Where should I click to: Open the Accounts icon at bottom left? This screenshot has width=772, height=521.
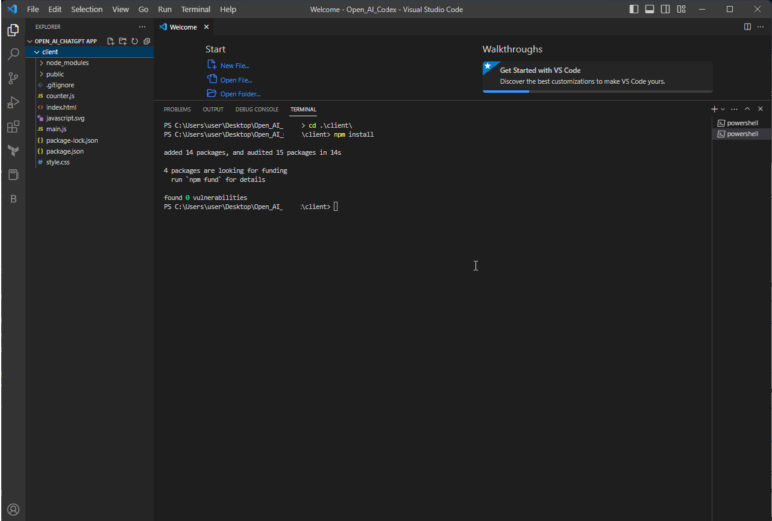pyautogui.click(x=13, y=510)
